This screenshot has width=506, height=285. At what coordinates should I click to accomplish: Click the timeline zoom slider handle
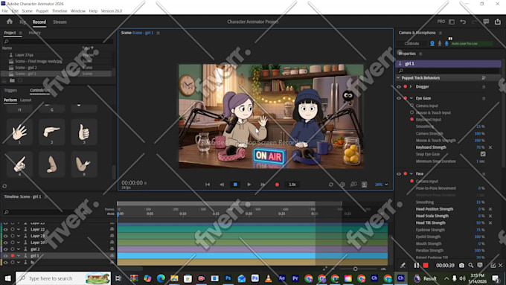coord(355,269)
